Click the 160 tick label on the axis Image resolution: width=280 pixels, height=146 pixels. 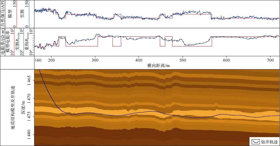tap(38, 60)
